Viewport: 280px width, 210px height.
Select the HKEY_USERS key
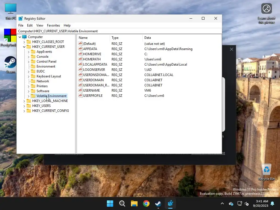click(42, 106)
